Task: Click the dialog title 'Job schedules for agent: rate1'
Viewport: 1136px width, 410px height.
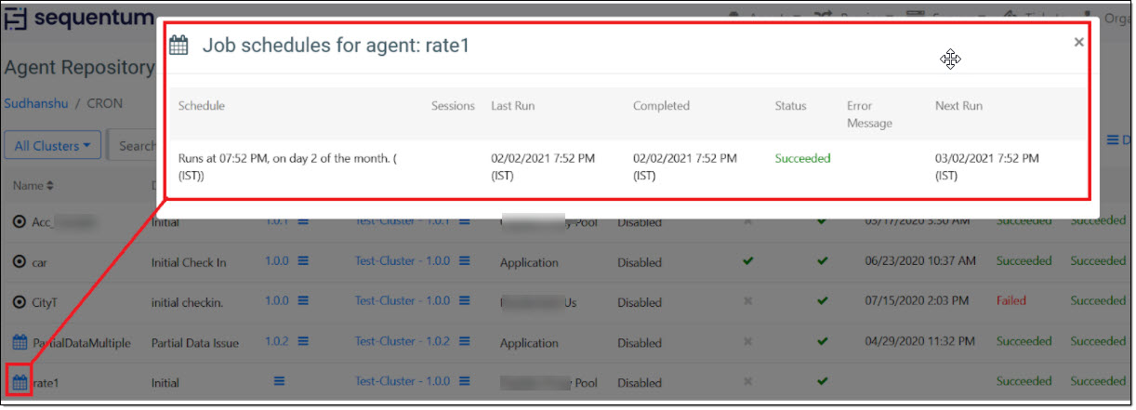Action: [336, 45]
